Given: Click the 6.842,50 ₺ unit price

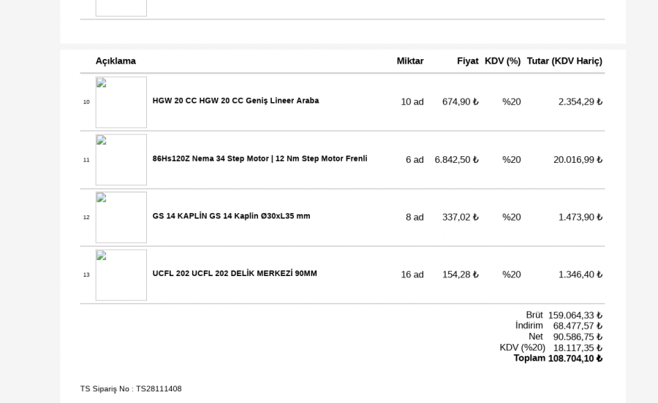Looking at the screenshot, I should (456, 160).
